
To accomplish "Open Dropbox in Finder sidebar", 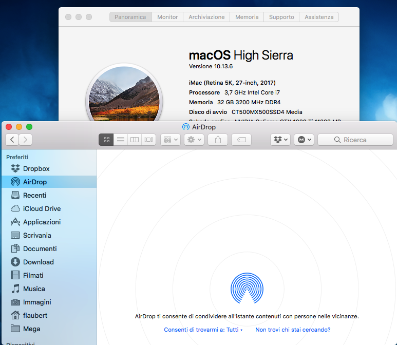I will pos(49,168).
